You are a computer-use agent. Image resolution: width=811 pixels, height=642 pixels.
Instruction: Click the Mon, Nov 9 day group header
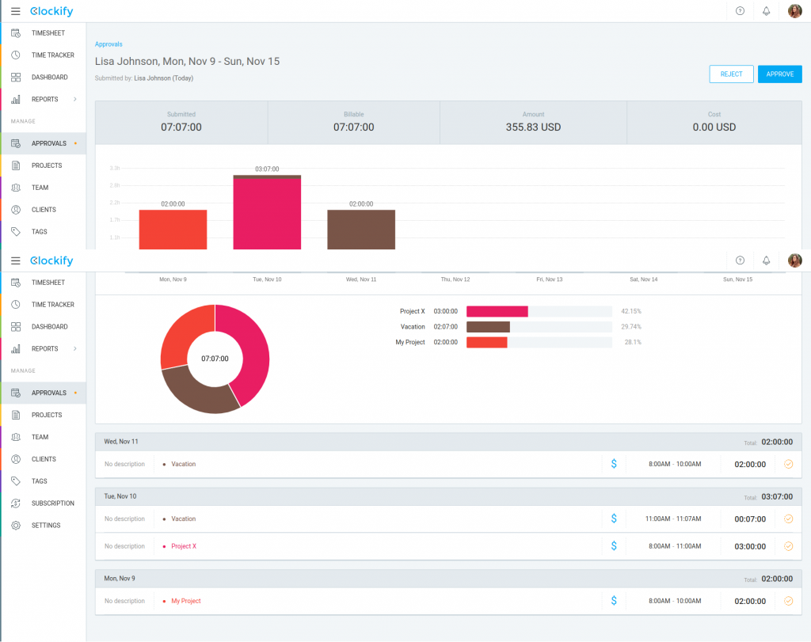coord(448,579)
